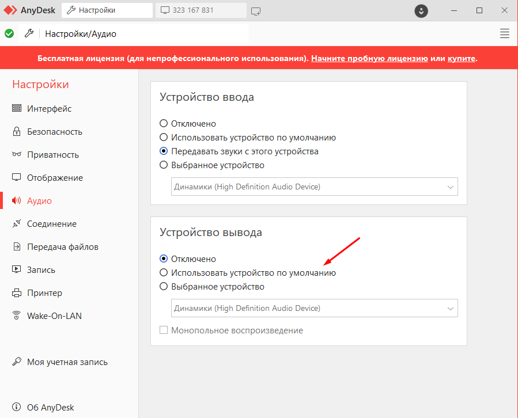Toggle the Монопольное воспроизведение checkbox
This screenshot has width=518, height=418.
(x=164, y=330)
